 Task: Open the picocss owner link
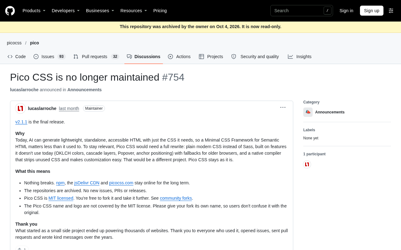14,43
